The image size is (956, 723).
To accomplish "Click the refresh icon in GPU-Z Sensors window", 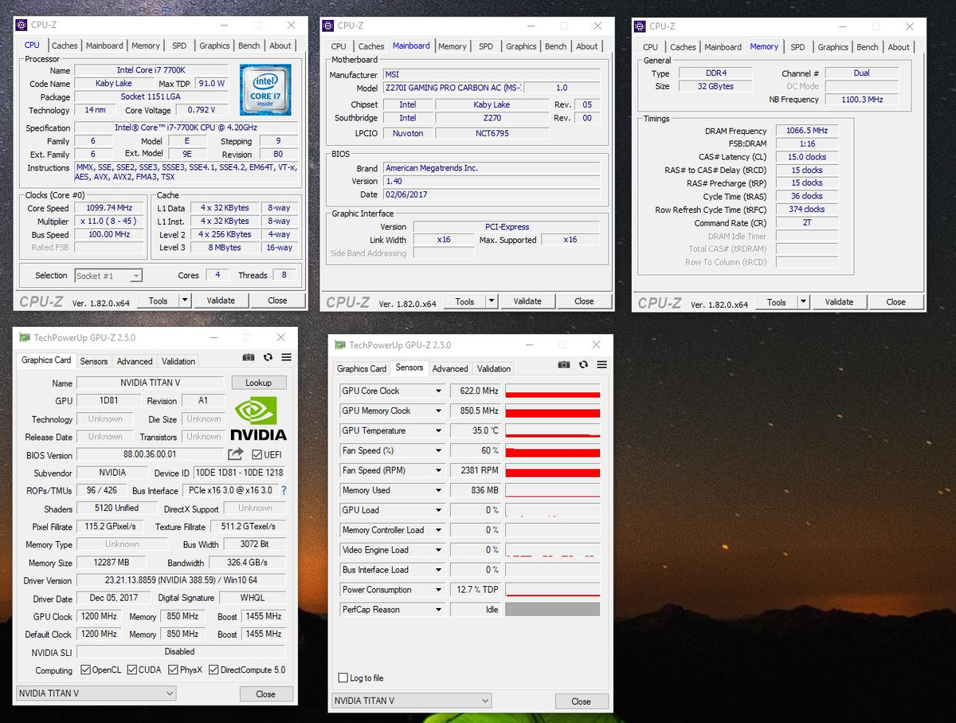I will tap(583, 365).
